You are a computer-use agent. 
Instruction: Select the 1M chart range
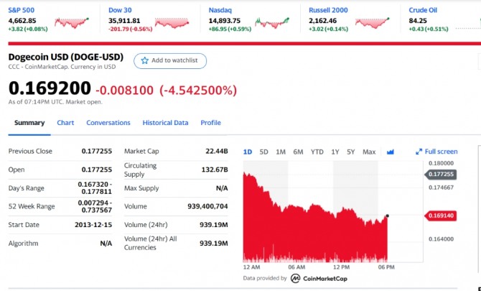point(281,152)
